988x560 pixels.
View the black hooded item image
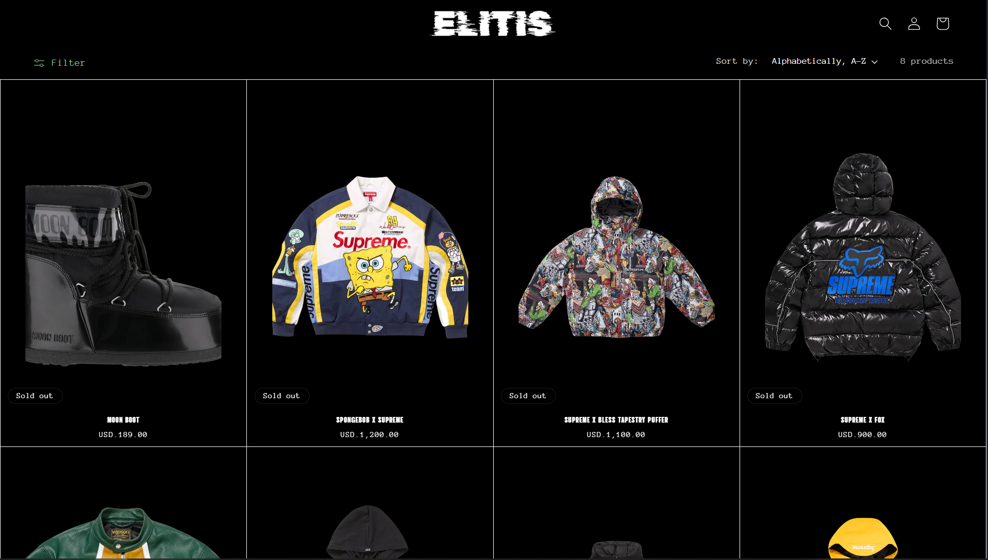[367, 532]
